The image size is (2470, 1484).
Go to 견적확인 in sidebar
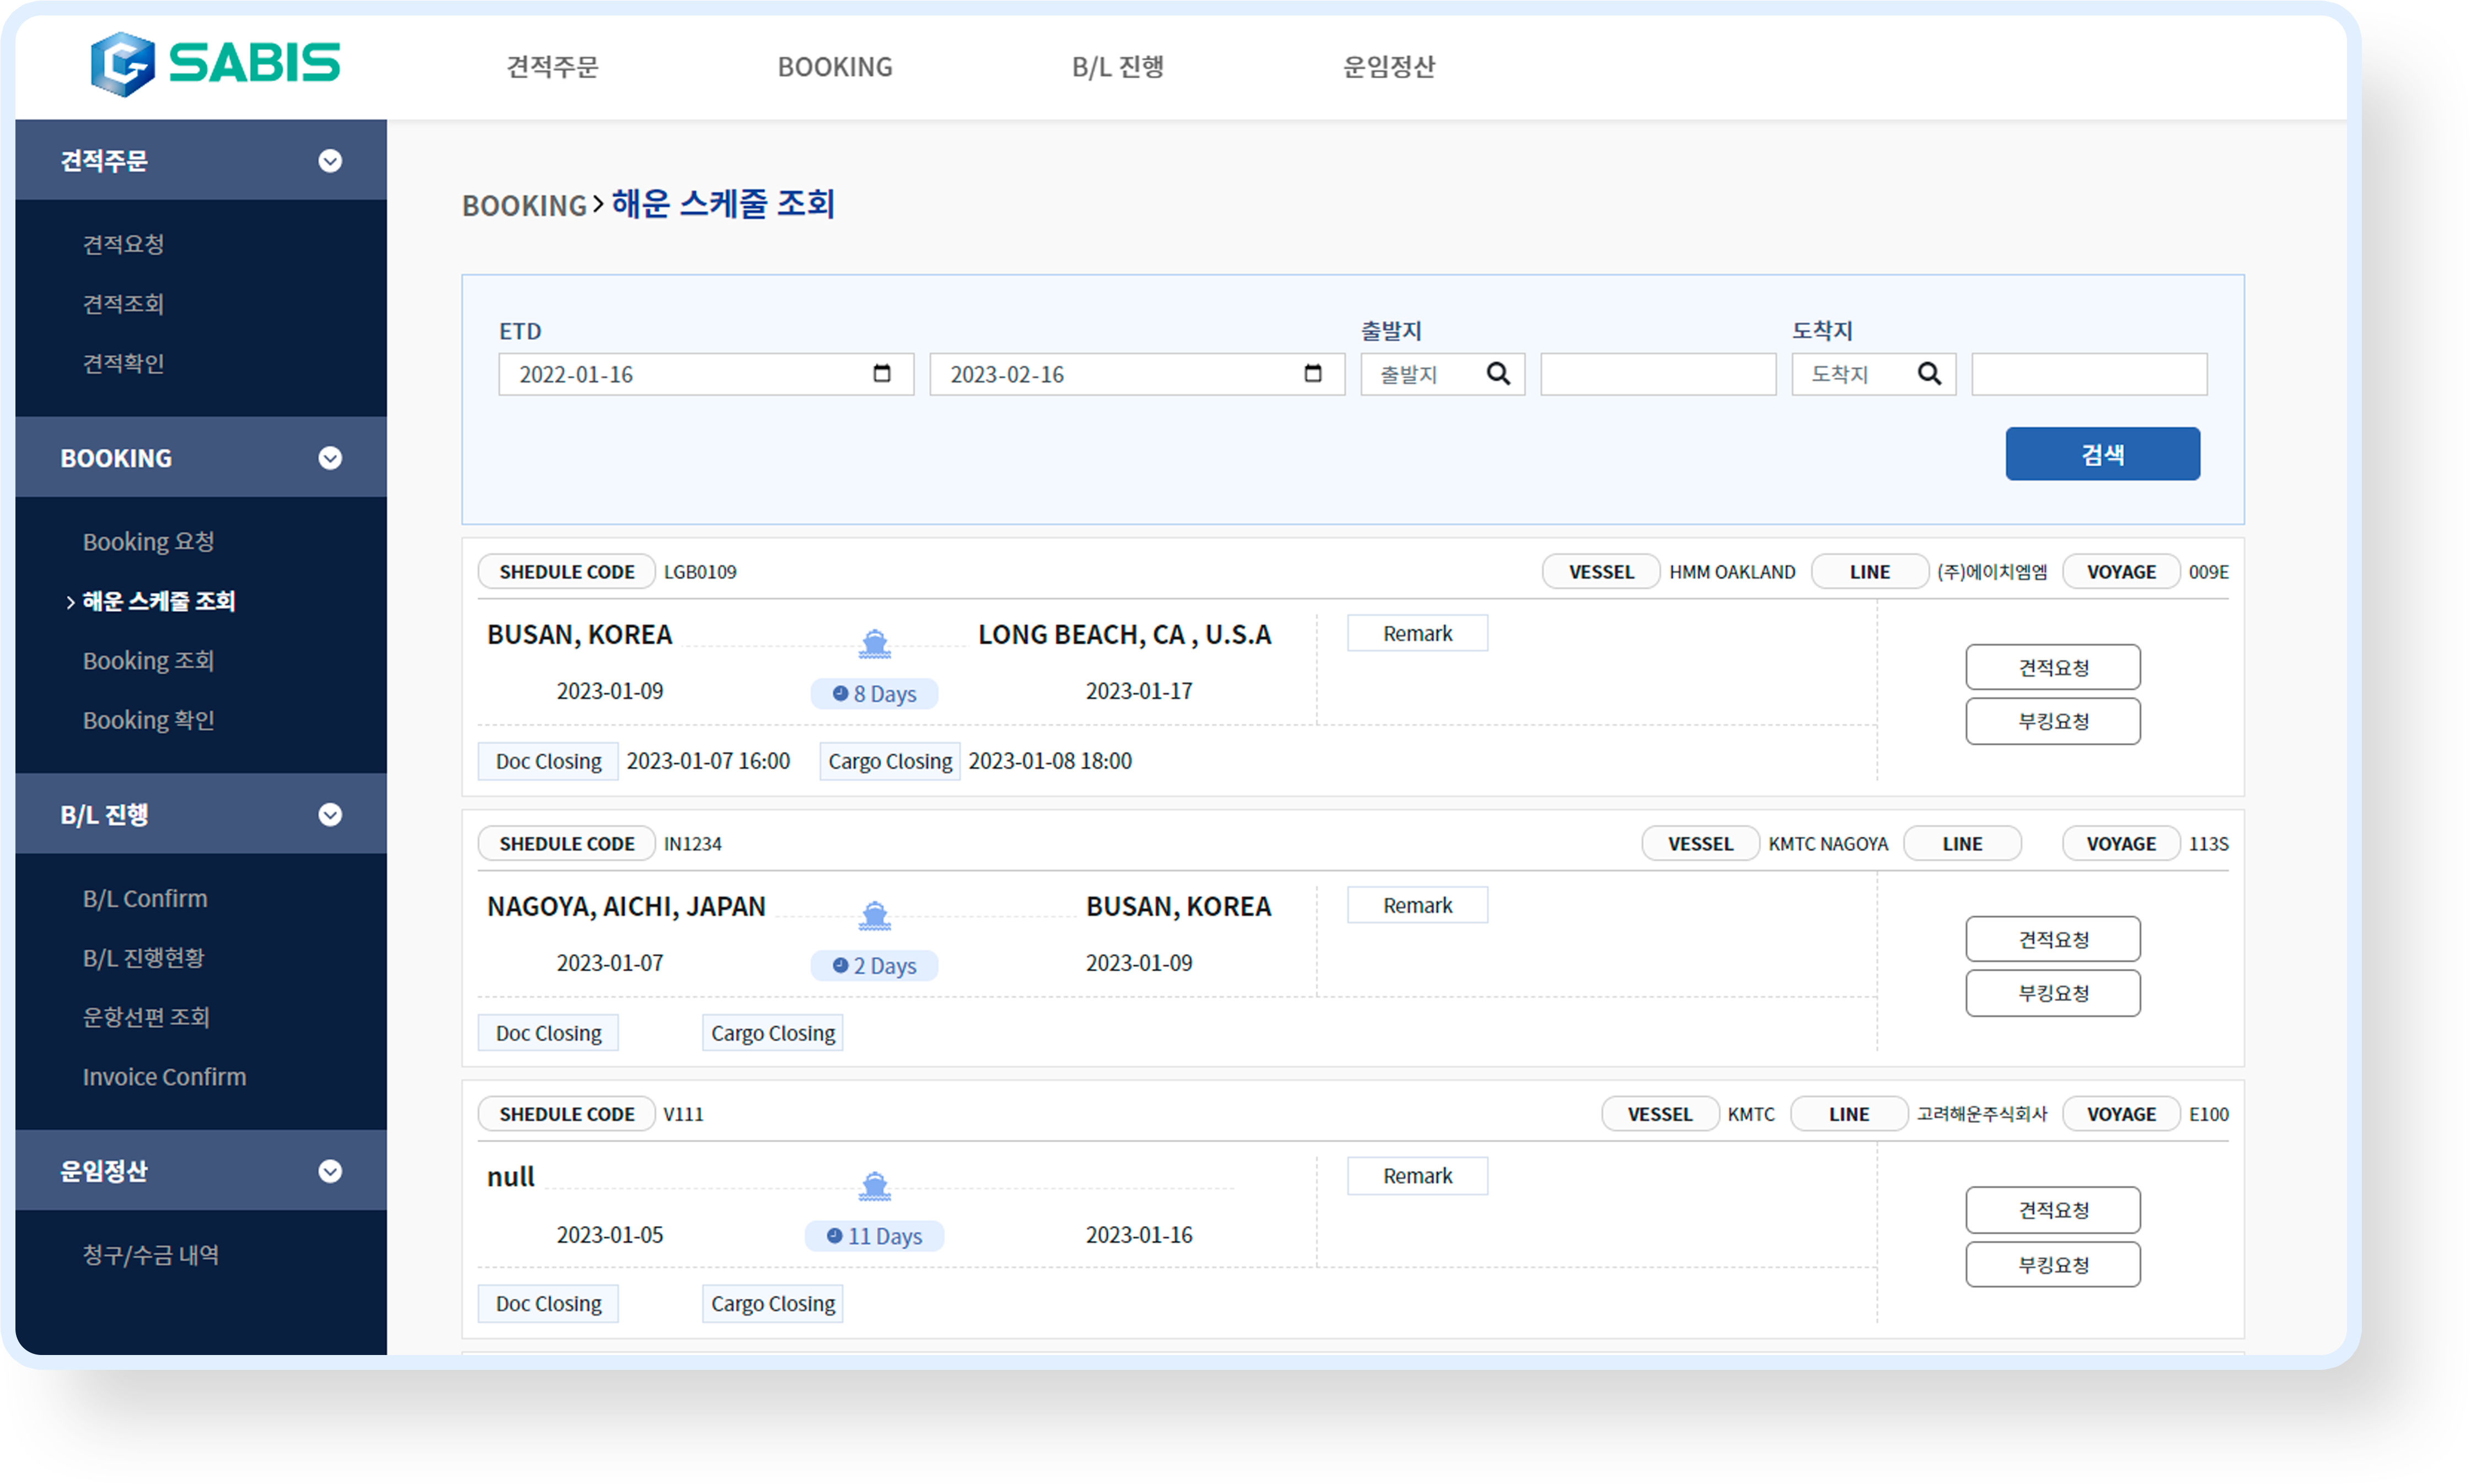point(123,363)
